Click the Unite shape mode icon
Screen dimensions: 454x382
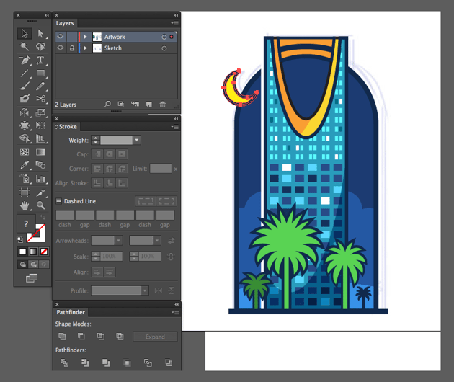62,337
